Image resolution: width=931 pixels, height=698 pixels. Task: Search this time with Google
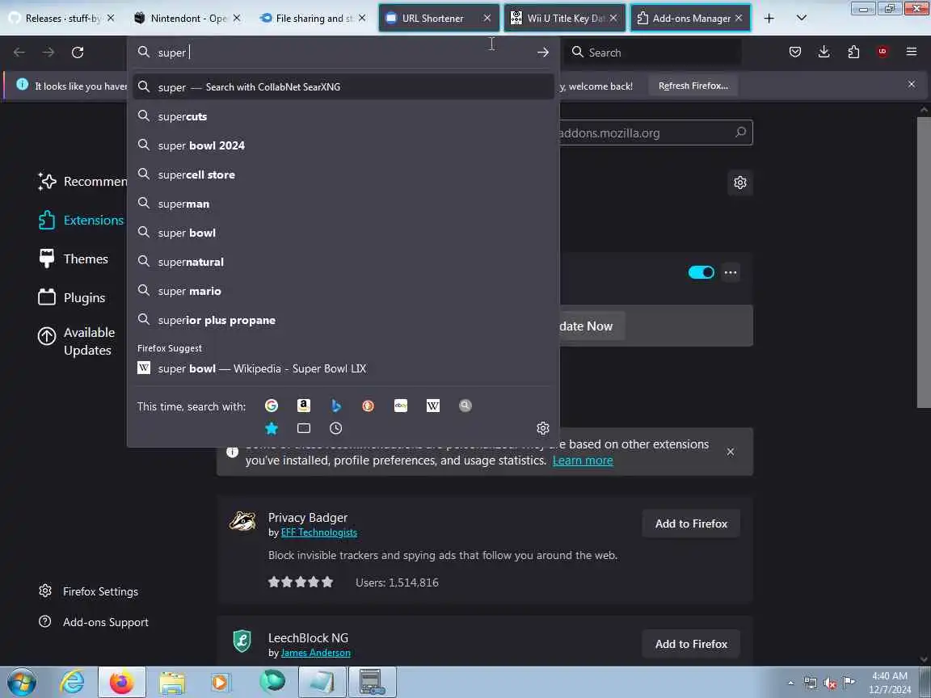[x=272, y=406]
